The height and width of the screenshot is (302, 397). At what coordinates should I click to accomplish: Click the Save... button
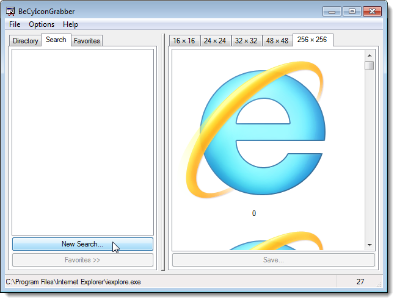pyautogui.click(x=274, y=260)
